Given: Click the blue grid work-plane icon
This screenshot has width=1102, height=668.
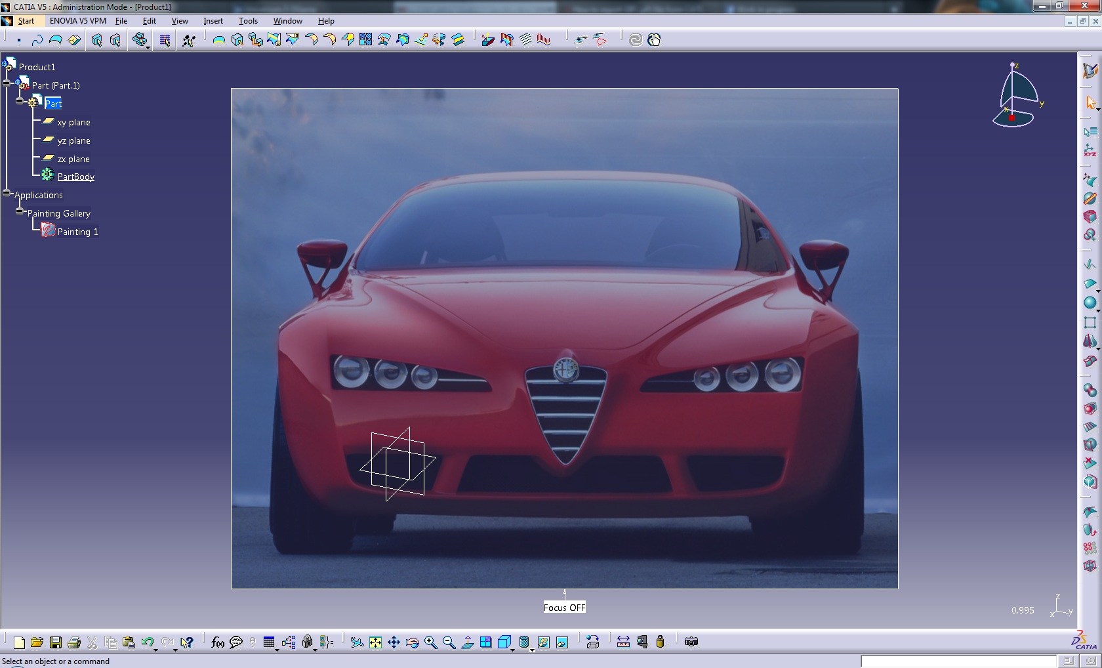Looking at the screenshot, I should point(165,40).
